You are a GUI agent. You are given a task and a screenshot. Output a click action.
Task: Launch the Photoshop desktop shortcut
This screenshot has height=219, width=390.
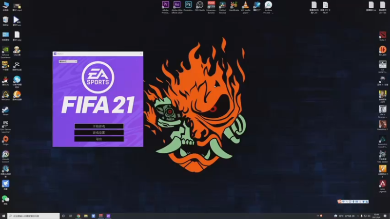[x=188, y=6]
